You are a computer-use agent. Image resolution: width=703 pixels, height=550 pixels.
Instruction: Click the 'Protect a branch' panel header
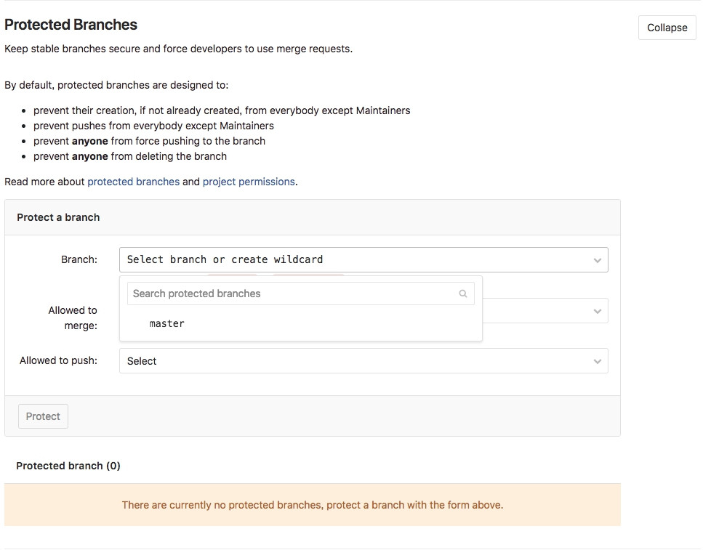[x=58, y=217]
